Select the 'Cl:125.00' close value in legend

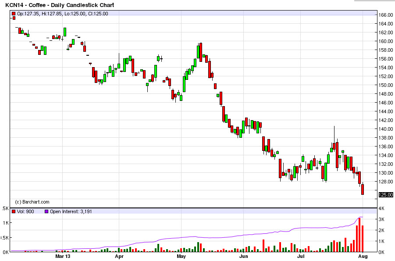98,14
